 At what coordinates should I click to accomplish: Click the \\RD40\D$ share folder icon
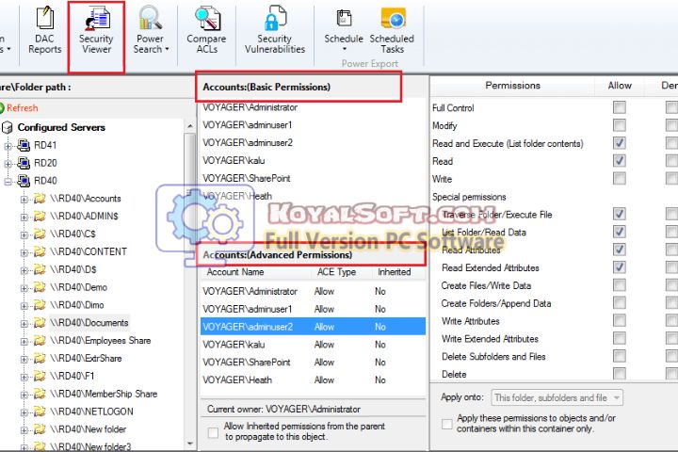point(40,269)
